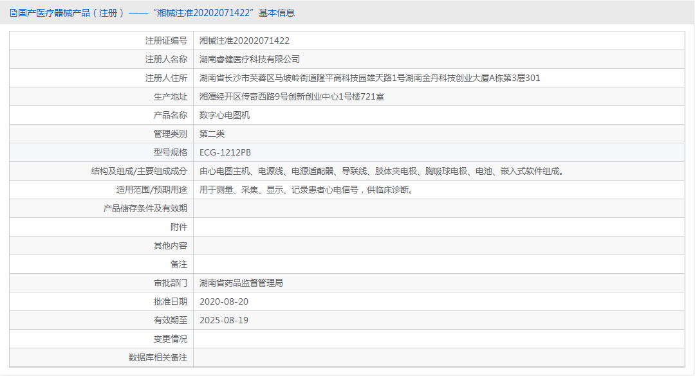Select the production address 湘潭经开区传奇西路9号
695x376 pixels.
point(292,96)
